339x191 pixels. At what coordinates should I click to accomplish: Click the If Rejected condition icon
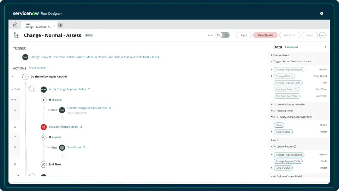pos(44,137)
